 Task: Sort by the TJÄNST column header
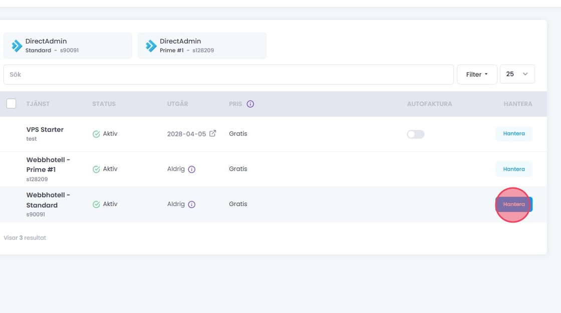38,104
